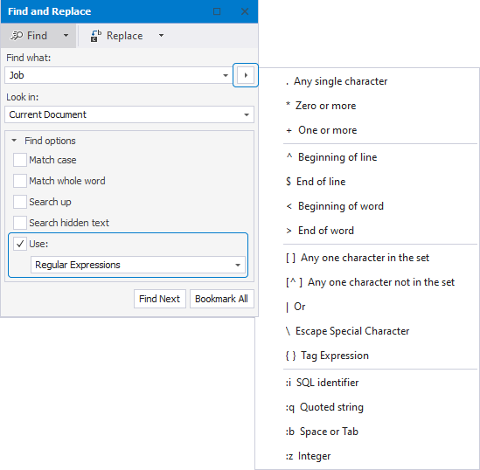Click the Find and Replace title text
Image resolution: width=480 pixels, height=470 pixels.
click(x=49, y=11)
